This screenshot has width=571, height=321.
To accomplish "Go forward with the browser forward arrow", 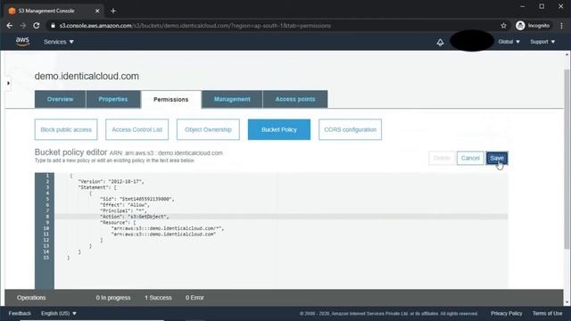I will (x=23, y=26).
